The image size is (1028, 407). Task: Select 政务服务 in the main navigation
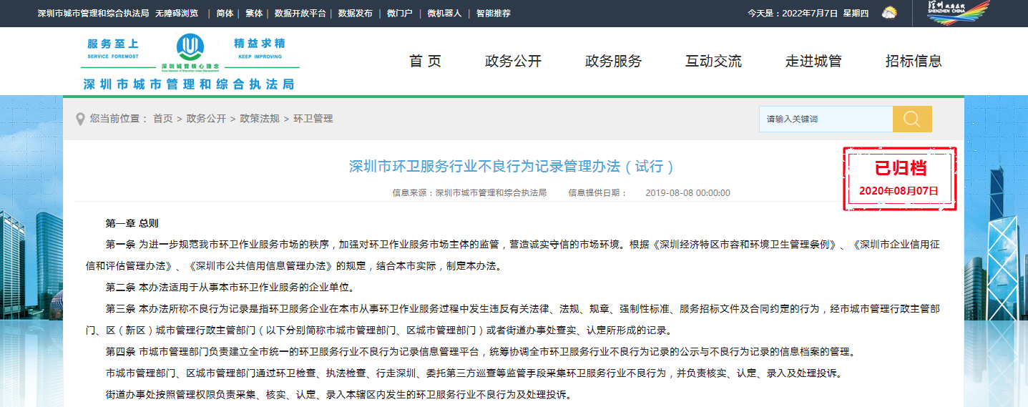tap(613, 62)
